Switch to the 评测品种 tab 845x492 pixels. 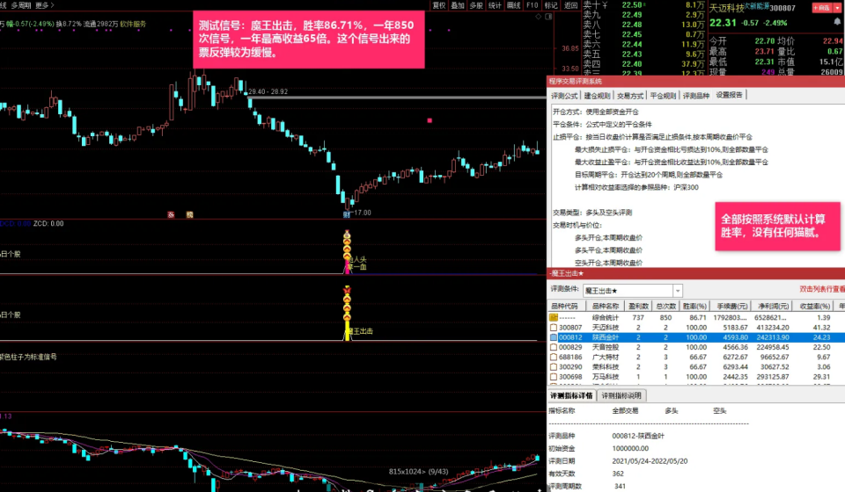click(695, 95)
